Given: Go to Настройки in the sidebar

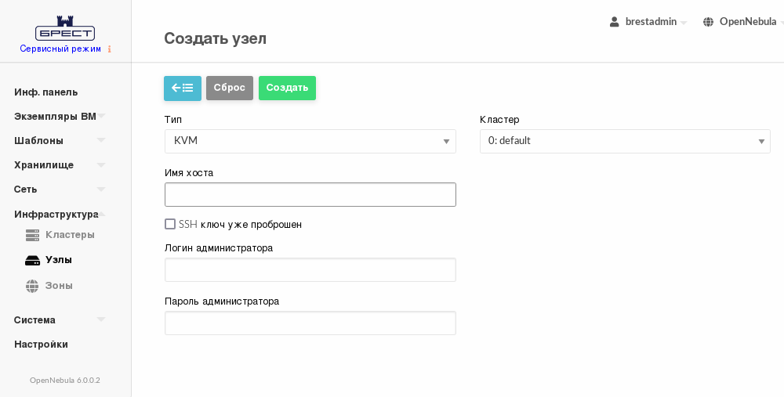Looking at the screenshot, I should pyautogui.click(x=42, y=345).
